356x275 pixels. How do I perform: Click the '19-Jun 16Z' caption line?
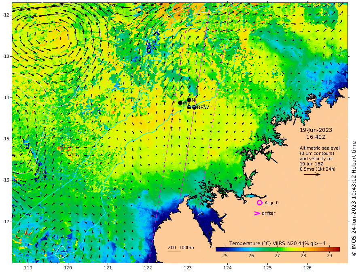coord(311,164)
